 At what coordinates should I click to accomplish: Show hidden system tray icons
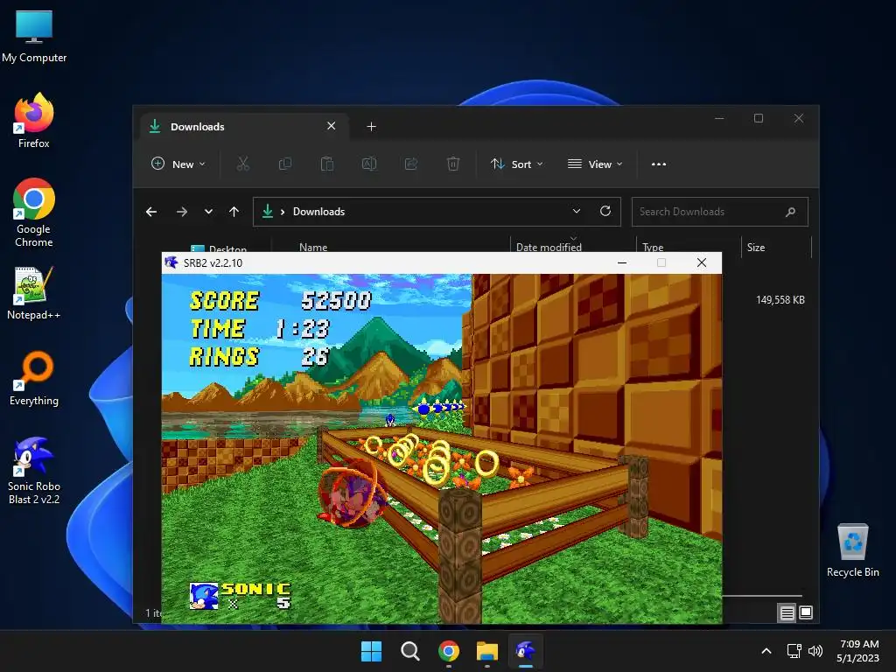(x=766, y=651)
